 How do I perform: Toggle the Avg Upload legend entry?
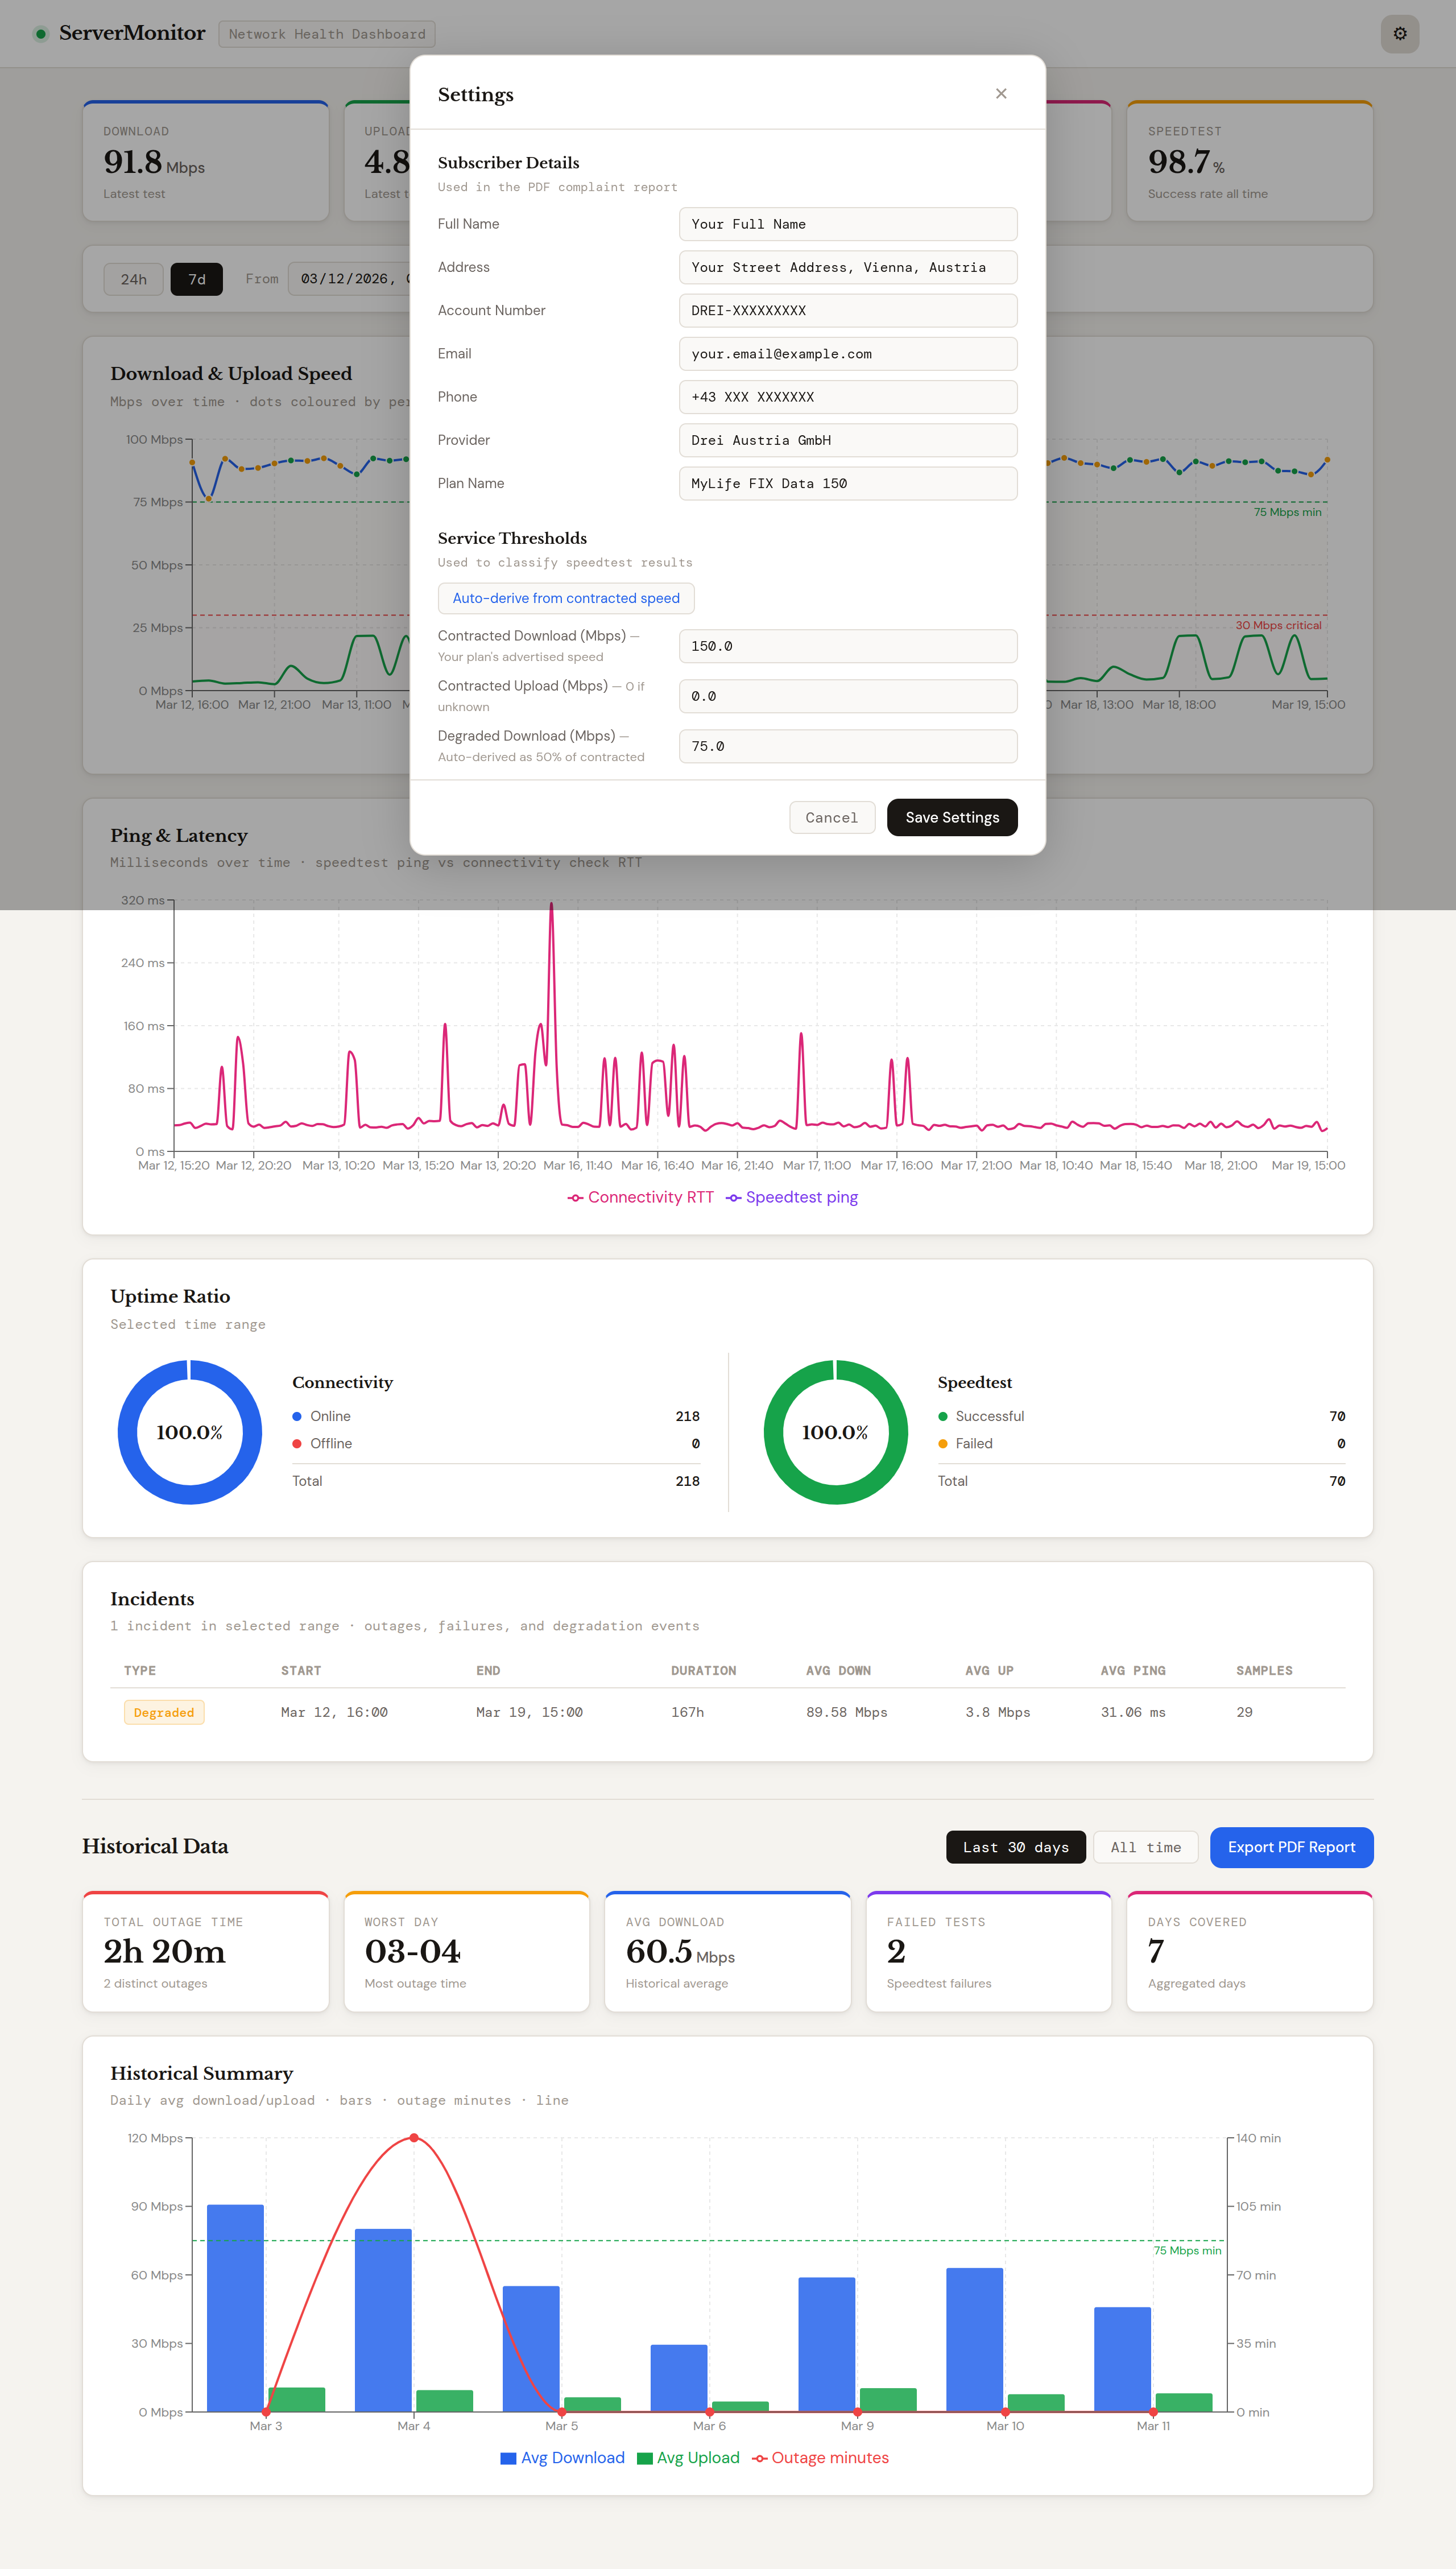pyautogui.click(x=689, y=2457)
